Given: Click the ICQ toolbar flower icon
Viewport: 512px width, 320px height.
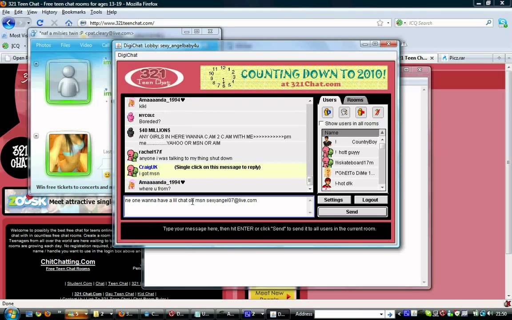Looking at the screenshot, I should pyautogui.click(x=5, y=46).
